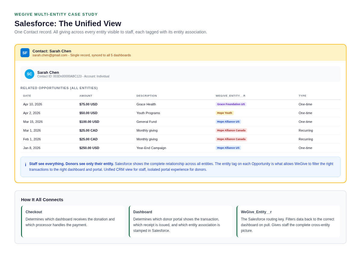Click the Staff see everything bold text
This screenshot has width=361, height=262.
pyautogui.click(x=72, y=164)
